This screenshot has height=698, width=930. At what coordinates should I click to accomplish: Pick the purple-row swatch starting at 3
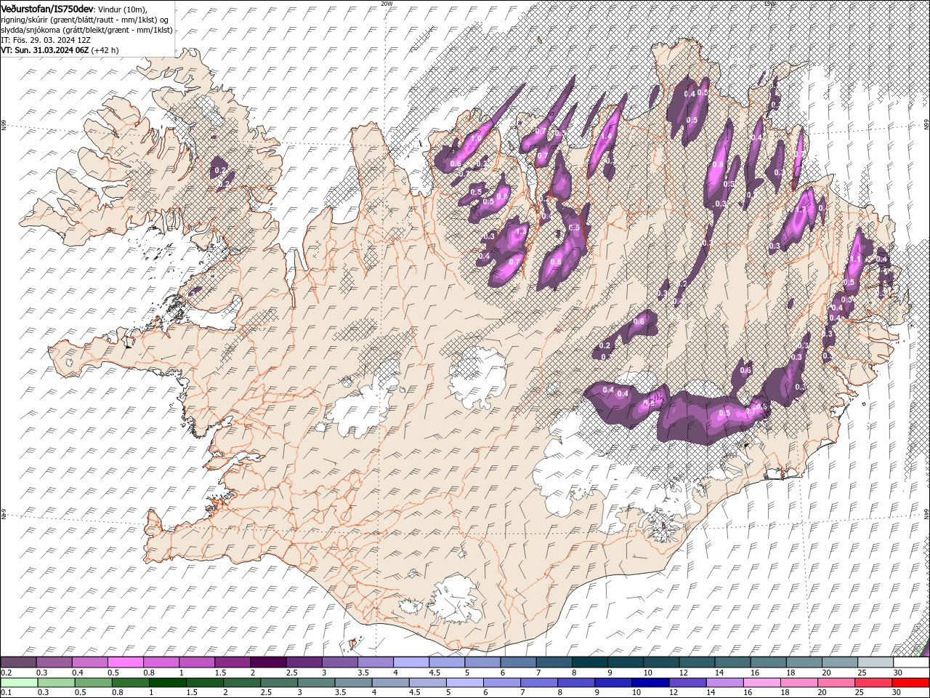pyautogui.click(x=339, y=662)
